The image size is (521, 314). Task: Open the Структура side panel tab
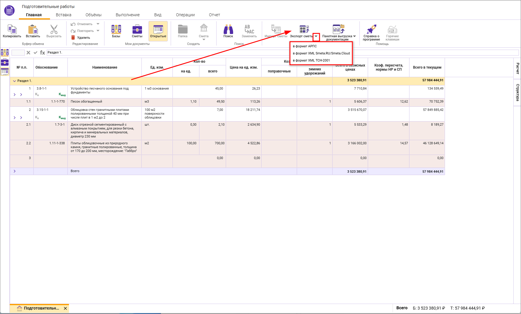(517, 92)
